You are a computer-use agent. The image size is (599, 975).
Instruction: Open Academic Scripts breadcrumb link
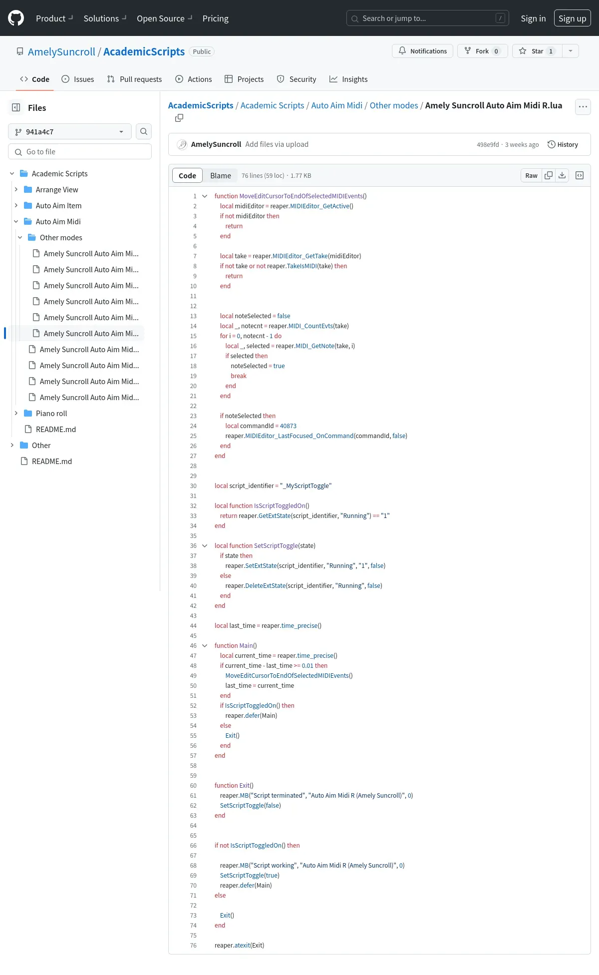(272, 105)
